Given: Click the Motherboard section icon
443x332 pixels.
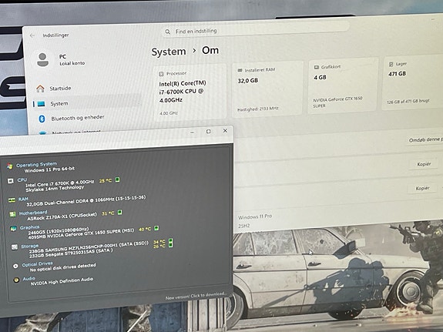Looking at the screenshot, I should pos(12,214).
